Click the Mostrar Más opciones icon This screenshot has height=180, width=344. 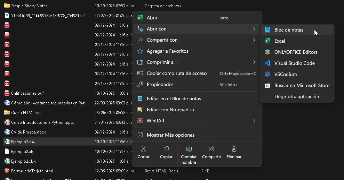pos(140,135)
